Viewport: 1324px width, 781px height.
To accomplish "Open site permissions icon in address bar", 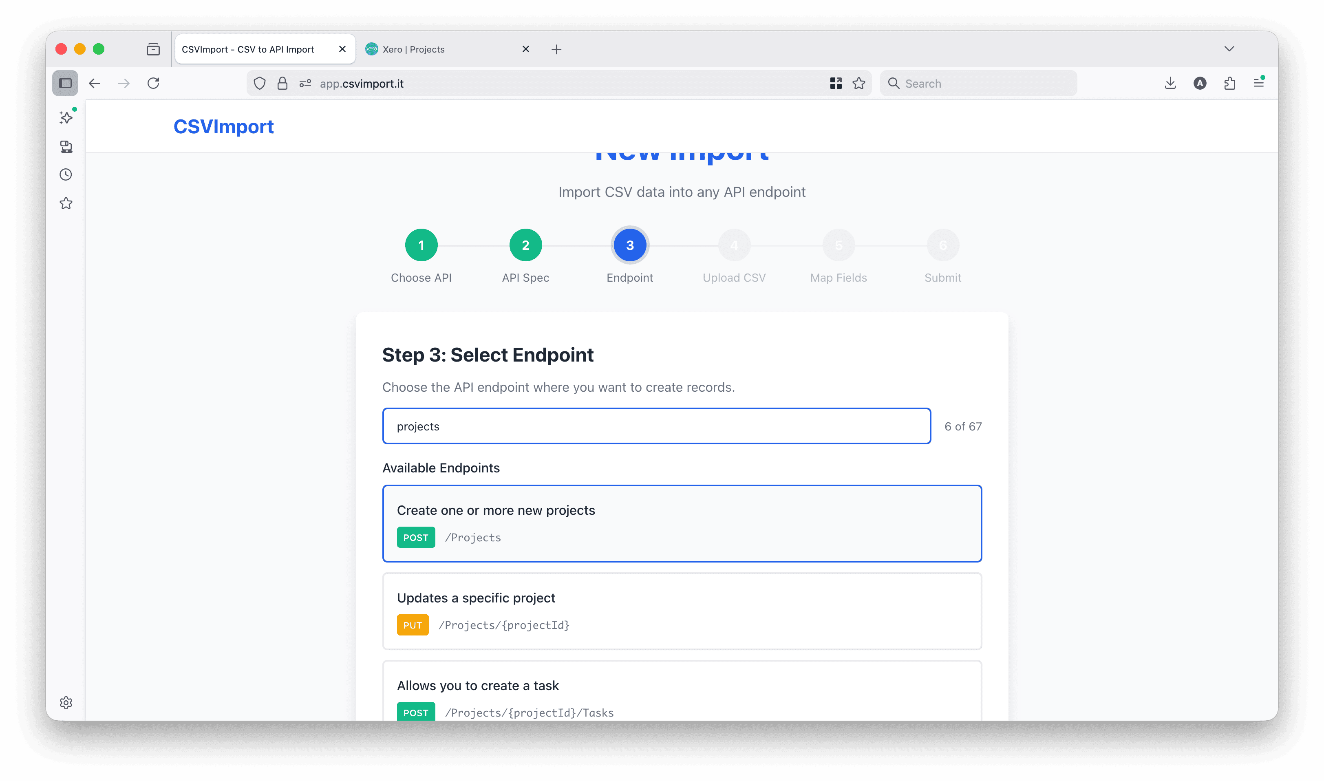I will (x=305, y=83).
